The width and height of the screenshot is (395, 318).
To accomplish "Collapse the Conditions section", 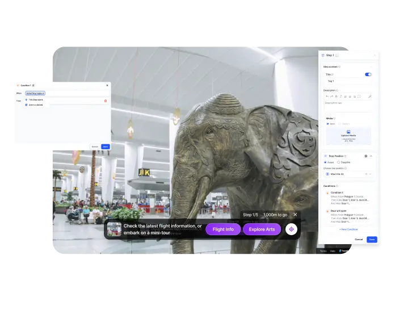I will pyautogui.click(x=371, y=186).
